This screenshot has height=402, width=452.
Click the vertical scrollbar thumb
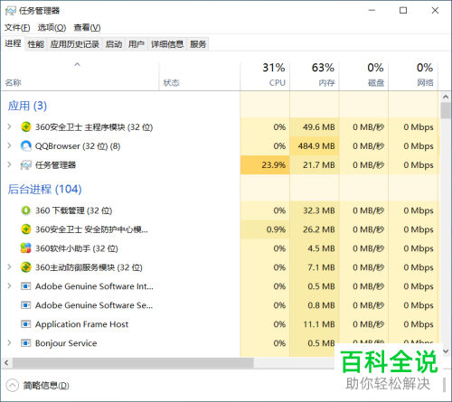[446, 110]
